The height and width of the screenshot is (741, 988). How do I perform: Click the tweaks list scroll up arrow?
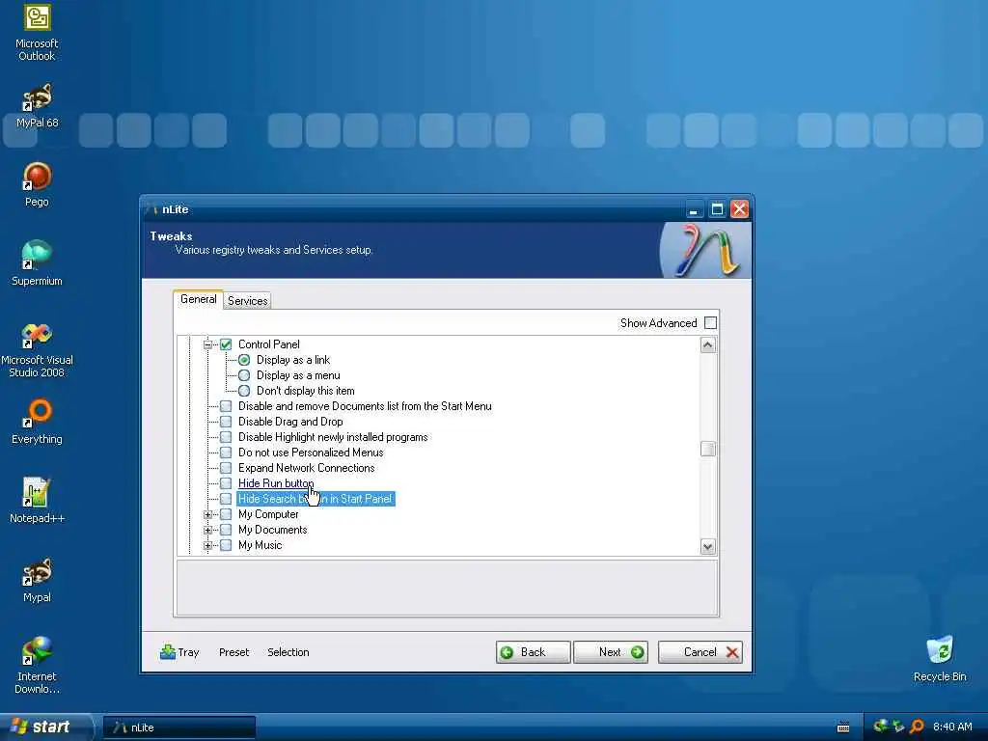(707, 344)
